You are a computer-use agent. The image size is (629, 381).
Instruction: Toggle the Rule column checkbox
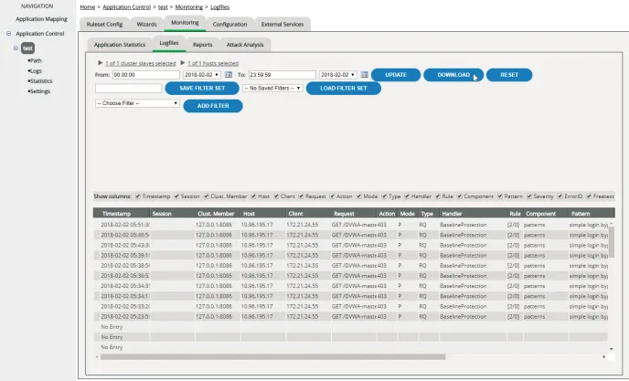coord(438,196)
